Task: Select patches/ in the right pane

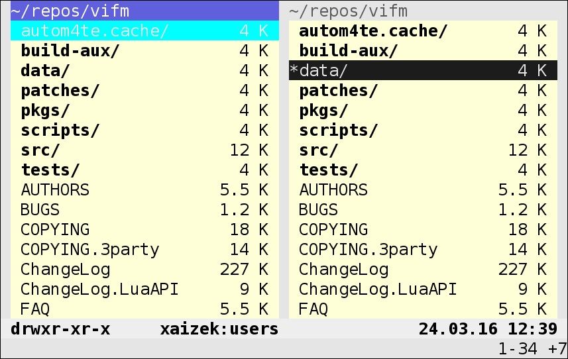Action: coord(423,90)
